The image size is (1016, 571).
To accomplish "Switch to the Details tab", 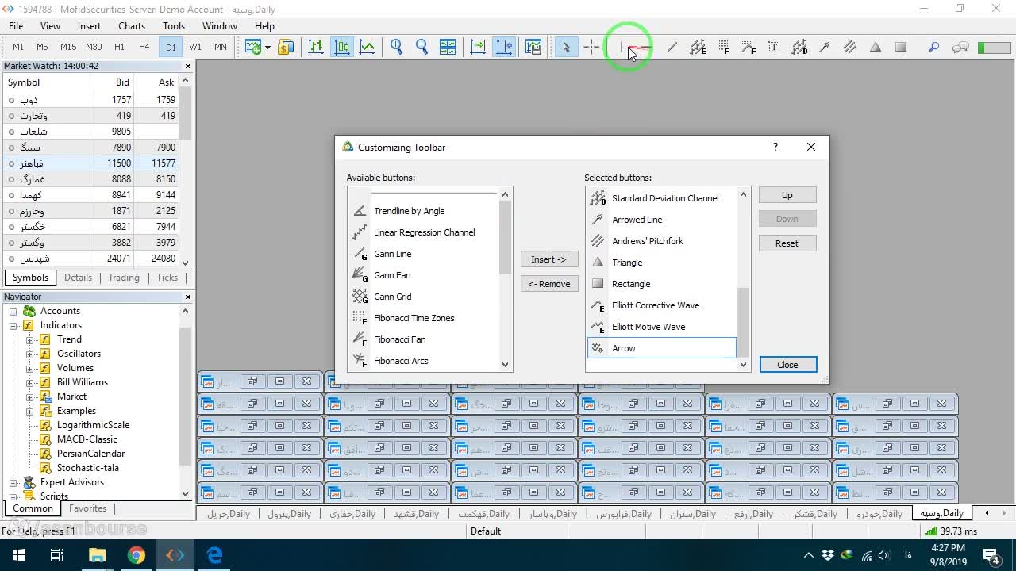I will (78, 278).
